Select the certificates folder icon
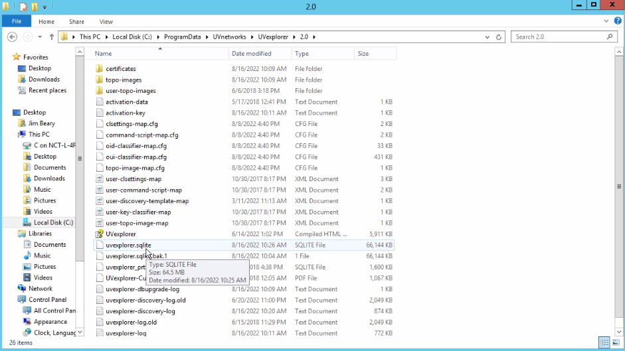 coord(100,68)
